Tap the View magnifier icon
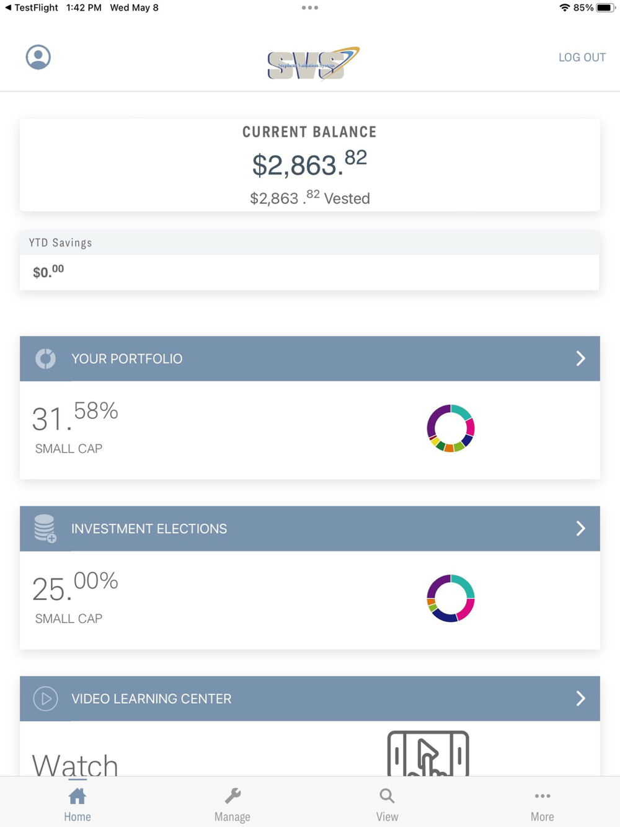620x827 pixels. click(387, 796)
